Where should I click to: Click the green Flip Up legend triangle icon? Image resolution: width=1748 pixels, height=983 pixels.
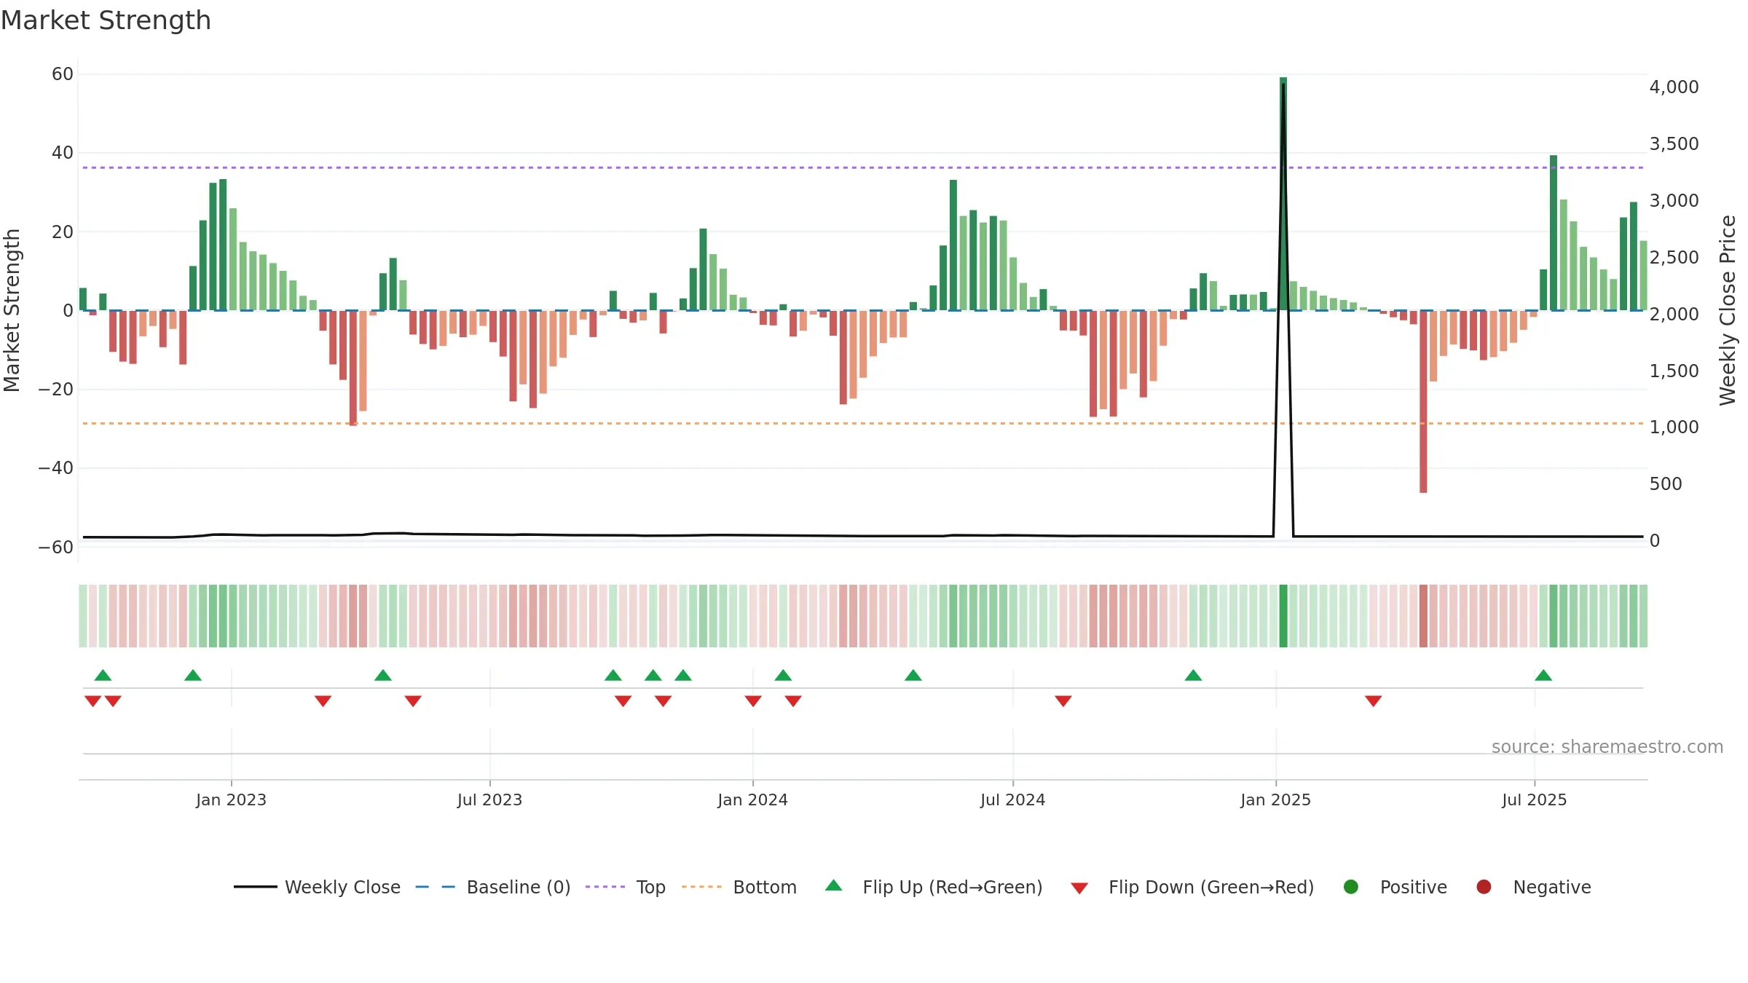tap(834, 885)
